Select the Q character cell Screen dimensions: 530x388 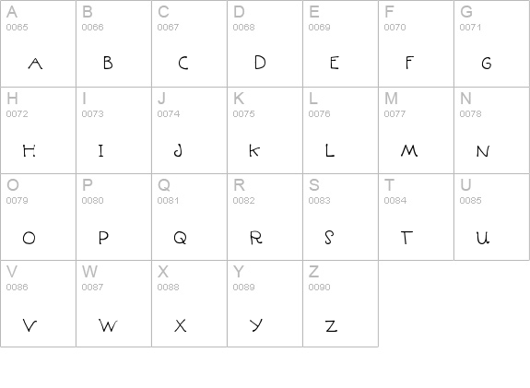[189, 217]
